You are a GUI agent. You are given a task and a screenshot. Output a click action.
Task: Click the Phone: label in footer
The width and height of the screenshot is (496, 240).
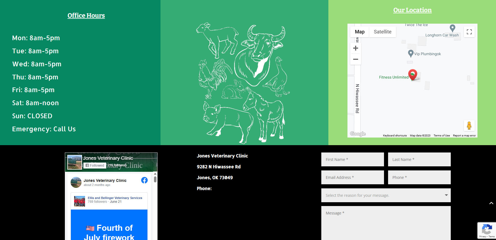(204, 188)
